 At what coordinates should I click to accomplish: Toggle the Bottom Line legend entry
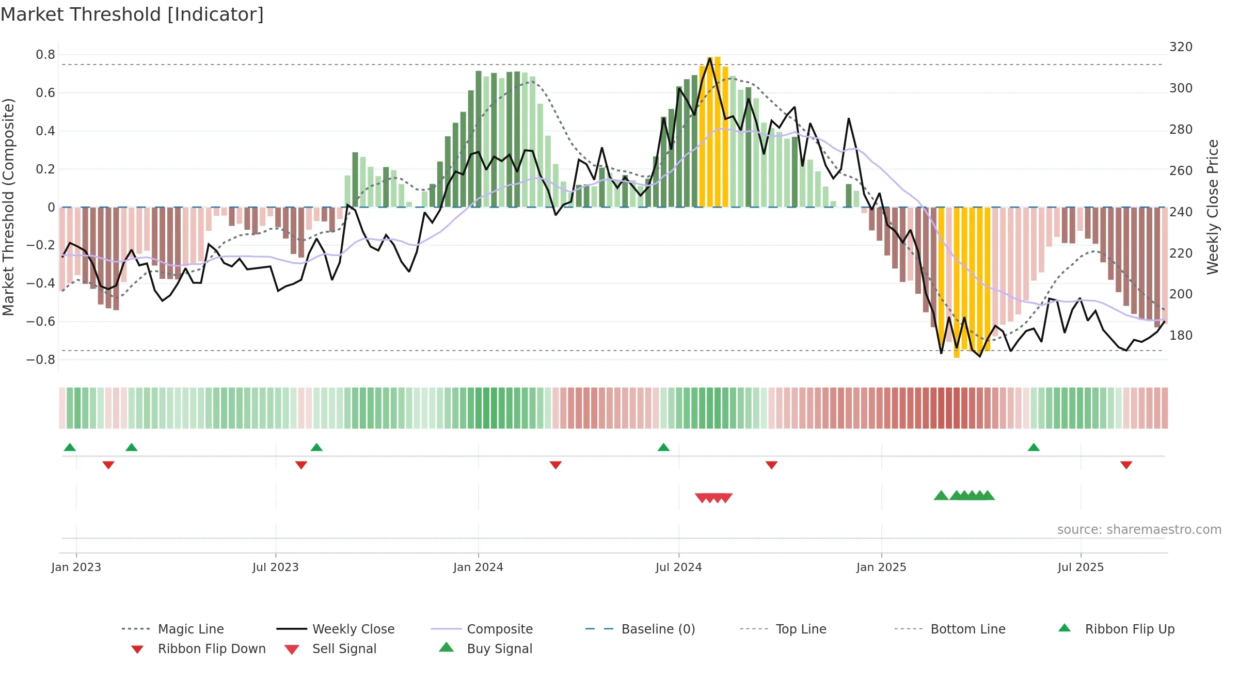950,629
